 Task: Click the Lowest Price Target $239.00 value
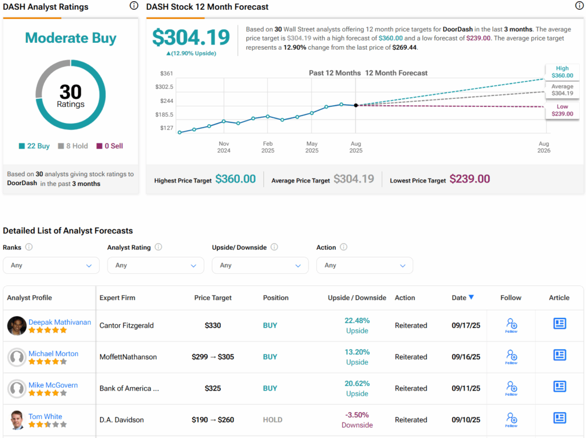coord(469,179)
